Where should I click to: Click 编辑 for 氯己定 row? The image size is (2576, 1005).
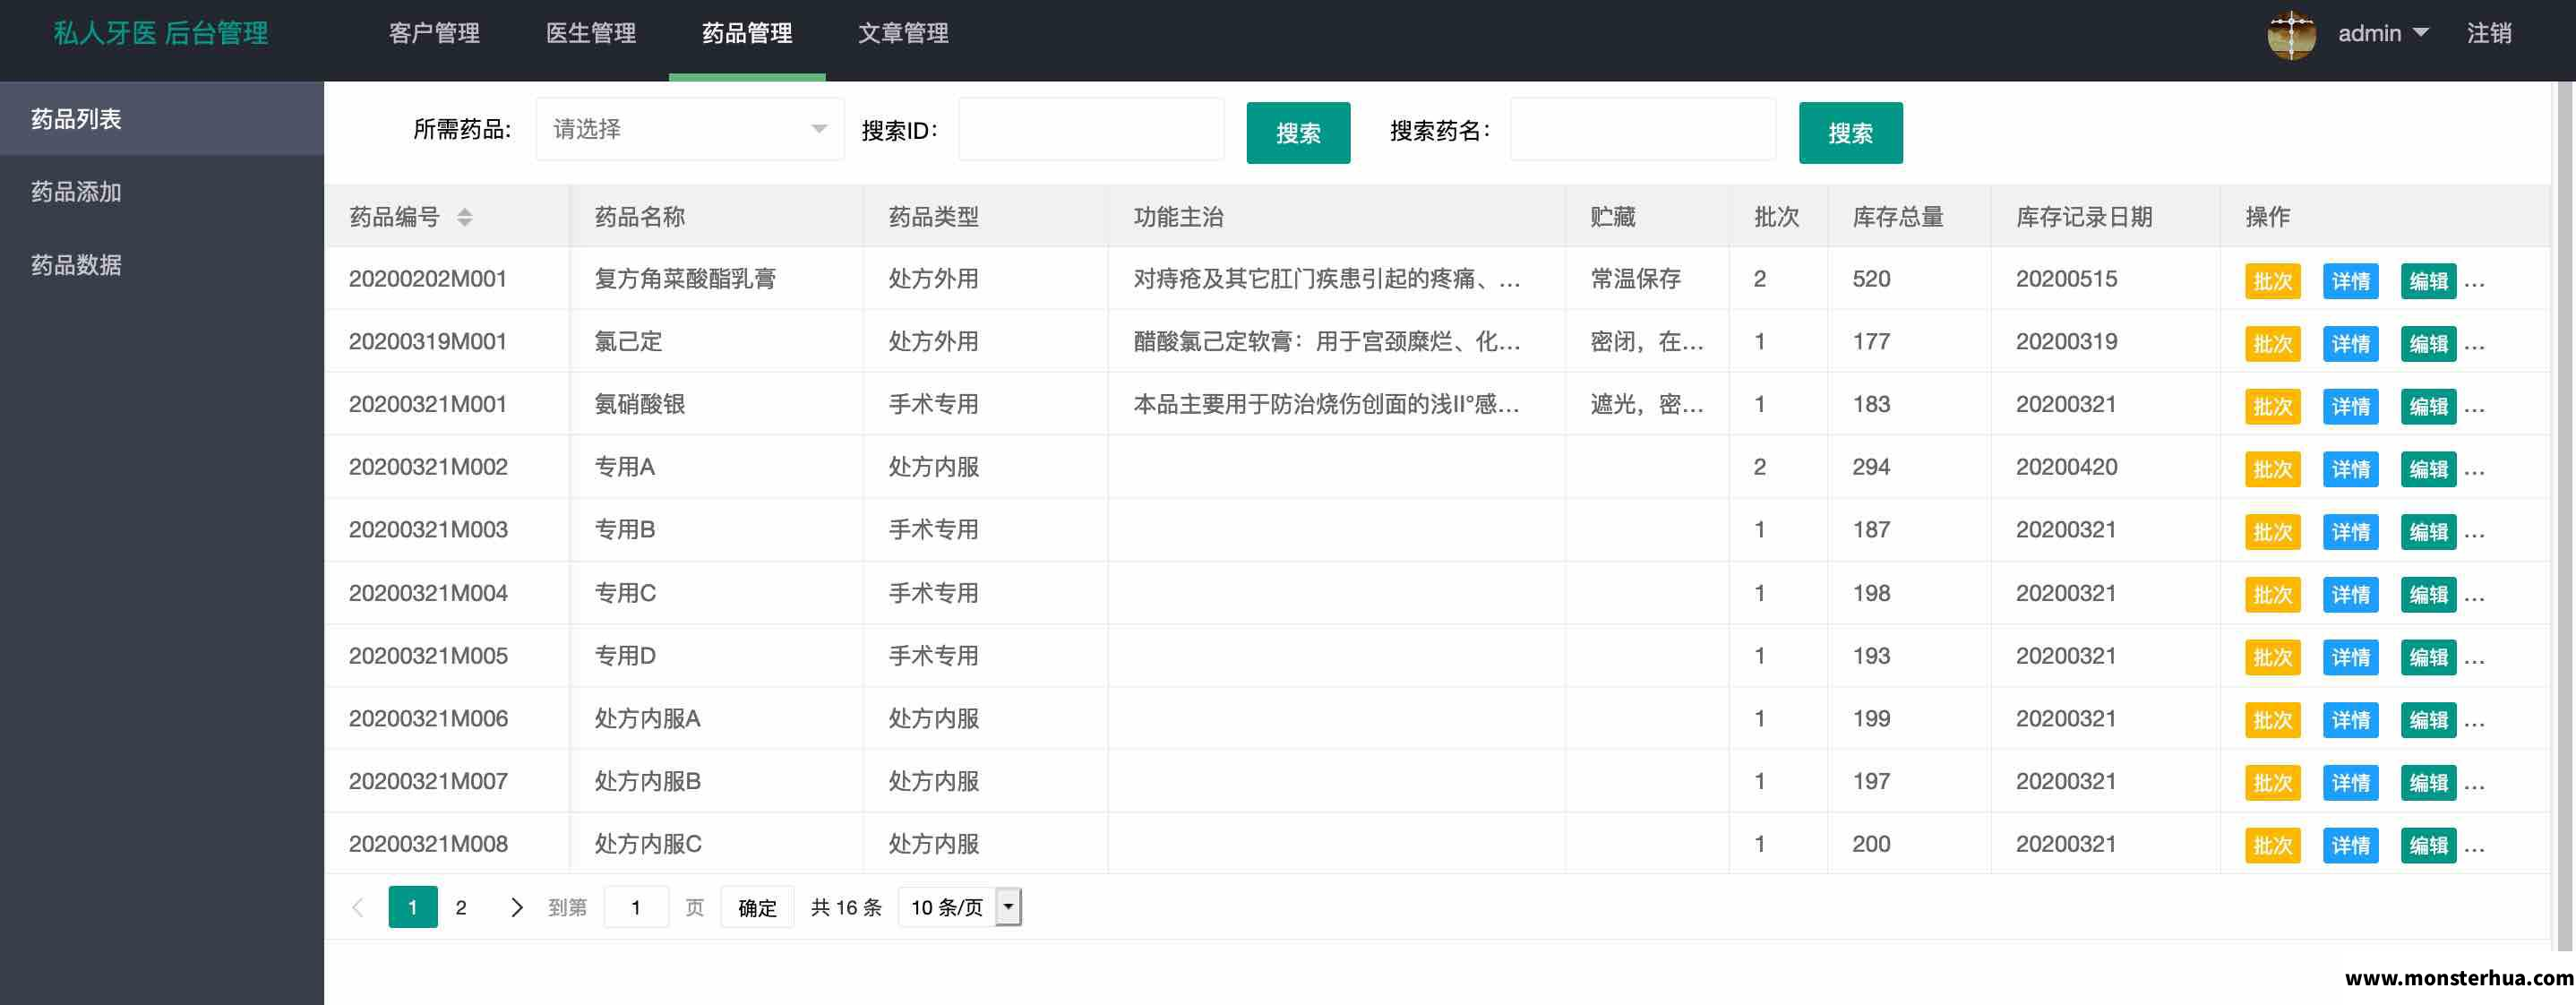tap(2429, 344)
